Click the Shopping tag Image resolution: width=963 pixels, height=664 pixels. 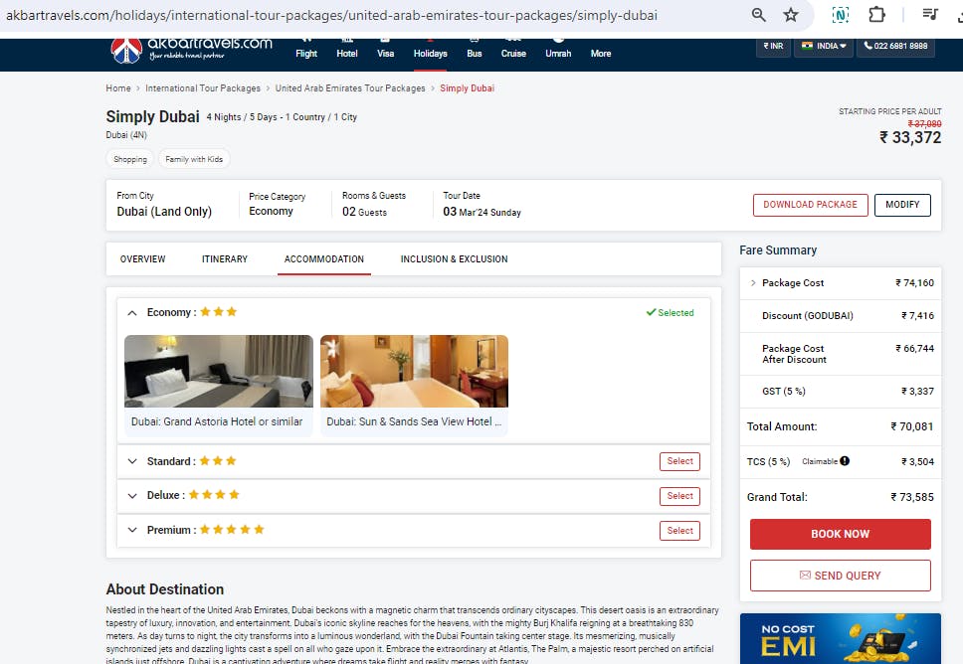(x=130, y=159)
